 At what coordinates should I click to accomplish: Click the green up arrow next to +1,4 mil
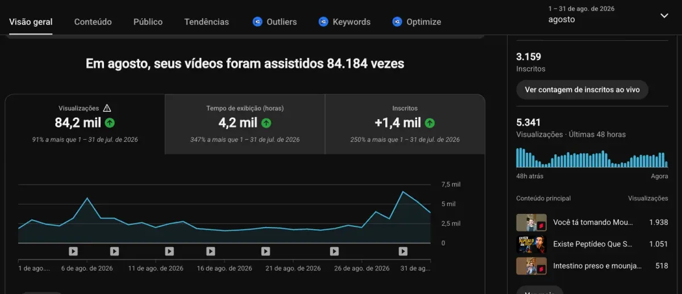430,123
